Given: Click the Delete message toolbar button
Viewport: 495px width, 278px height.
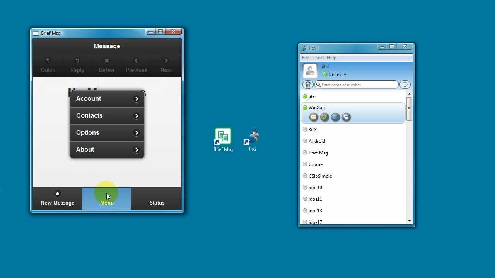Looking at the screenshot, I should [107, 65].
